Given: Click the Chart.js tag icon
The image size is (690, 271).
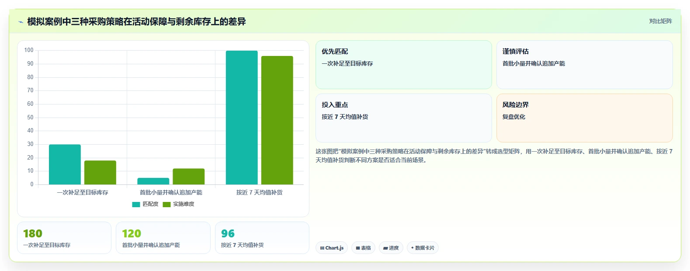Looking at the screenshot, I should (x=322, y=248).
